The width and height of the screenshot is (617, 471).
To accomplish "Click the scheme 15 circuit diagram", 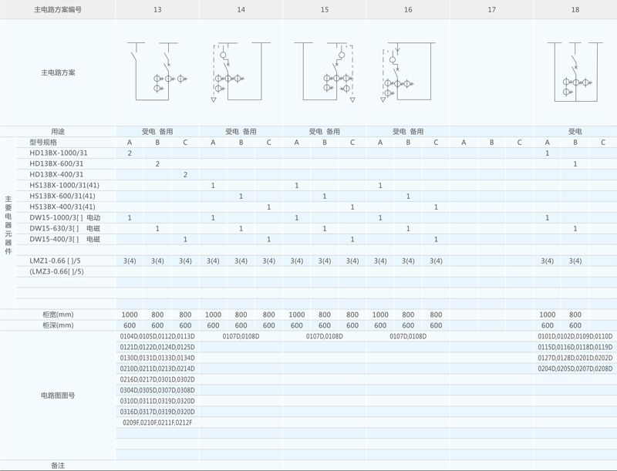I will click(x=325, y=72).
